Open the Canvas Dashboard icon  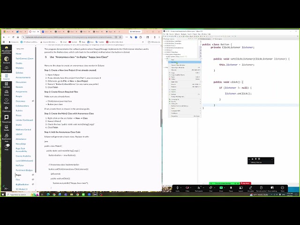coord(6,69)
